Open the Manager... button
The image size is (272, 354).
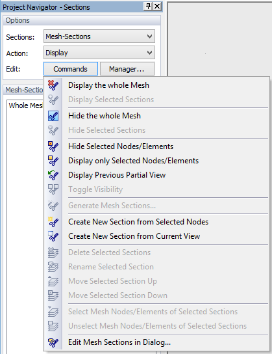[x=127, y=69]
